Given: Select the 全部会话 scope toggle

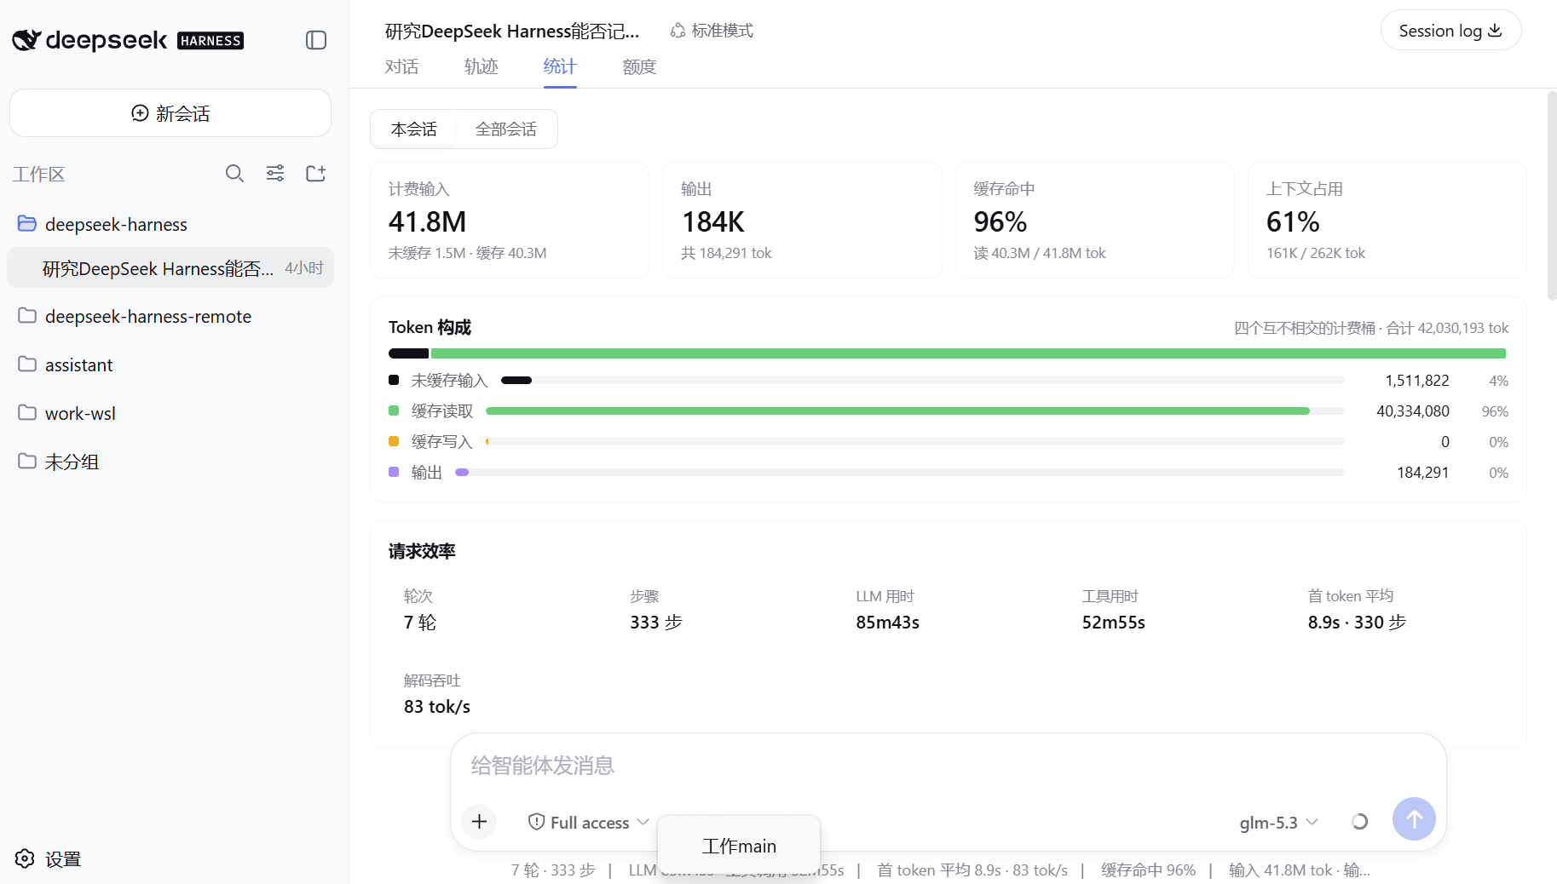Looking at the screenshot, I should point(506,129).
